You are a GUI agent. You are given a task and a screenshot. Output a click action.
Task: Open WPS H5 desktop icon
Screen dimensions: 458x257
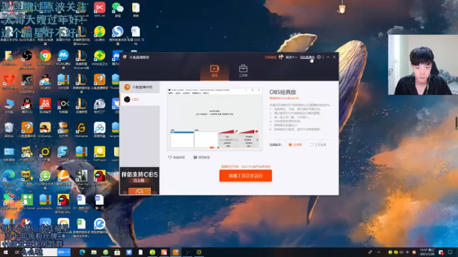tap(99, 10)
